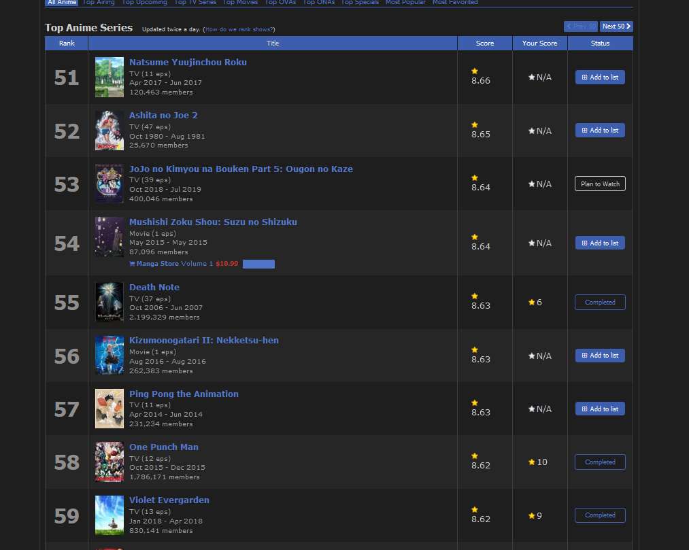Click your score N/A for JoJo Part 5
The height and width of the screenshot is (550, 689).
(539, 184)
